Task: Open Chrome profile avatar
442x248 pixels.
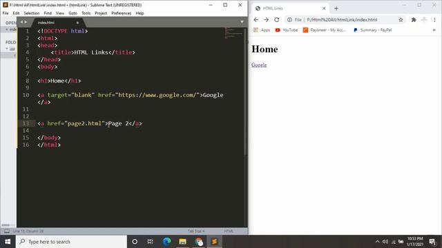Action: (424, 20)
